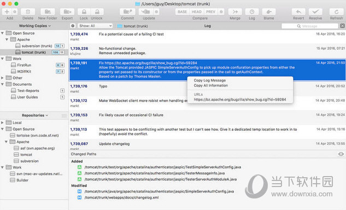Image resolution: width=346 pixels, height=210 pixels.
Task: Toggle Changed Paths eye visibility icon
Action: [x=341, y=154]
